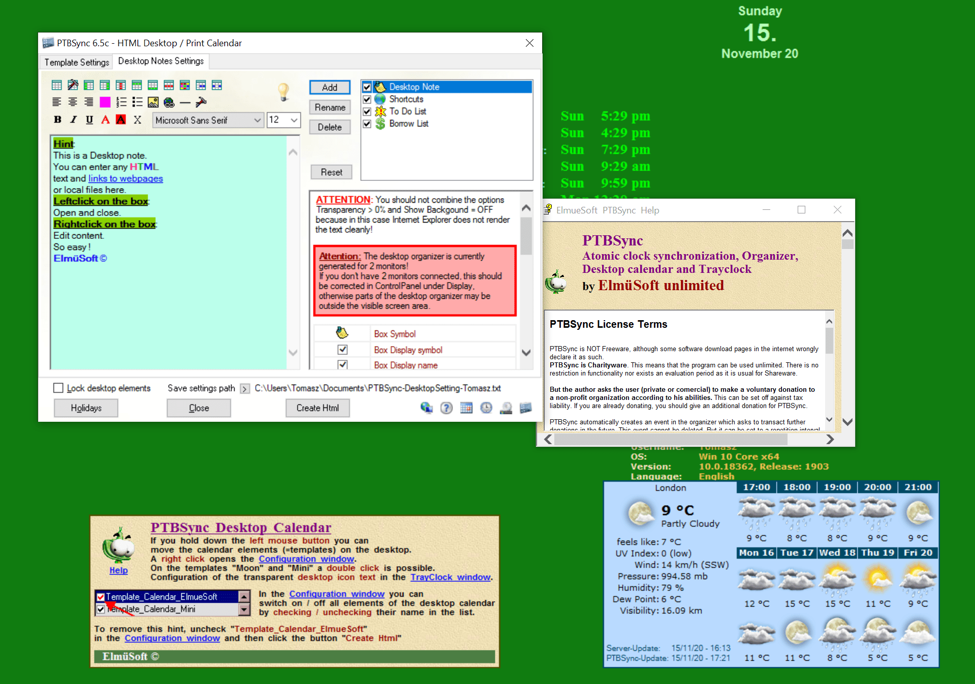975x684 pixels.
Task: Open help via question mark icon
Action: point(446,408)
